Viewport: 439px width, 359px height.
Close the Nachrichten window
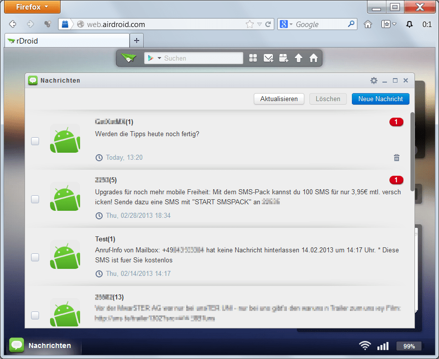pos(405,81)
